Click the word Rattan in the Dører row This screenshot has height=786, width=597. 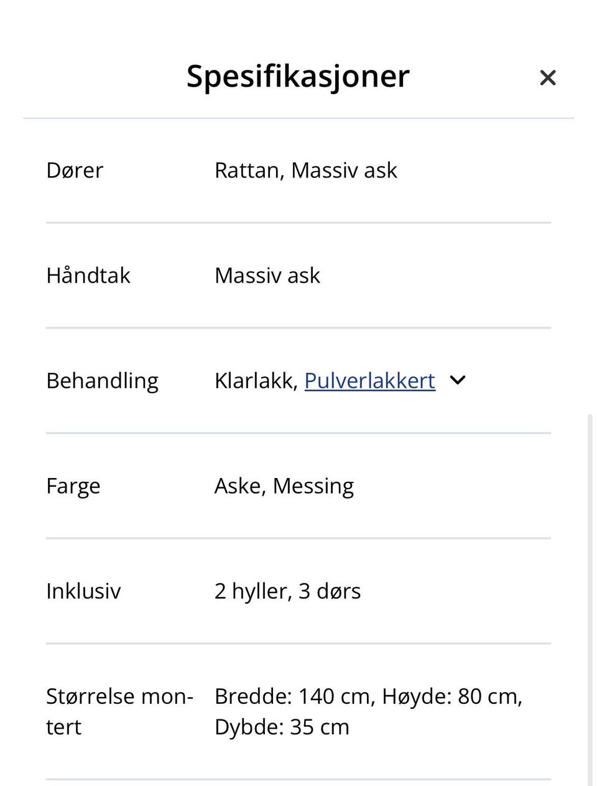[x=246, y=170]
